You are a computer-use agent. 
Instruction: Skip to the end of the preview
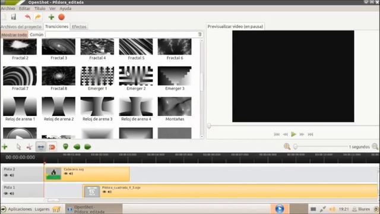(x=311, y=134)
